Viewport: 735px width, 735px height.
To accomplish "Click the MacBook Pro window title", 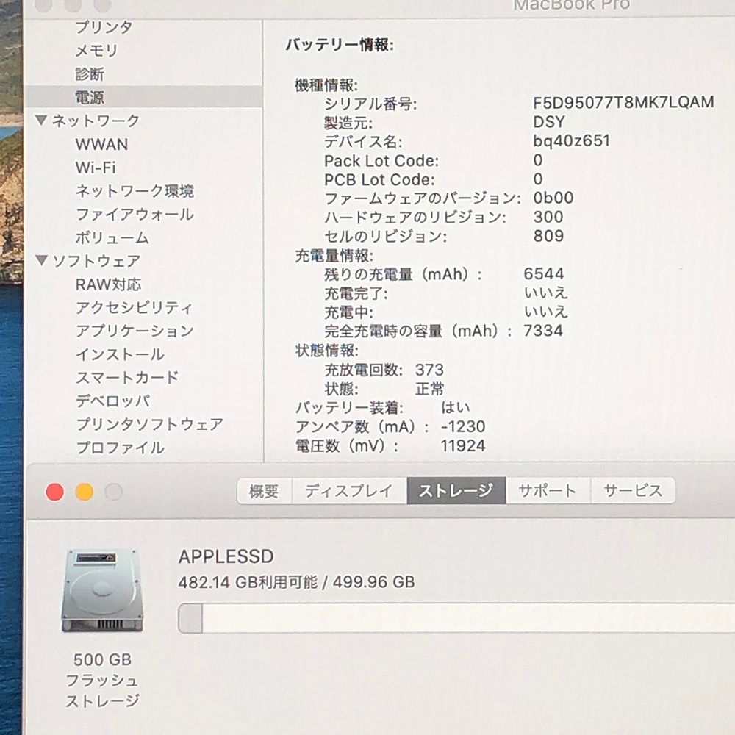I will point(572,5).
